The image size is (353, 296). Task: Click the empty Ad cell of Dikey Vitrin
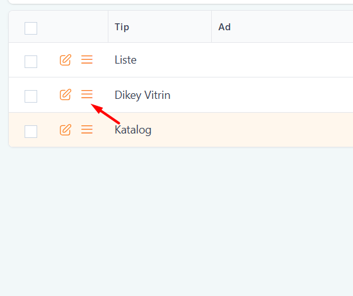point(282,94)
